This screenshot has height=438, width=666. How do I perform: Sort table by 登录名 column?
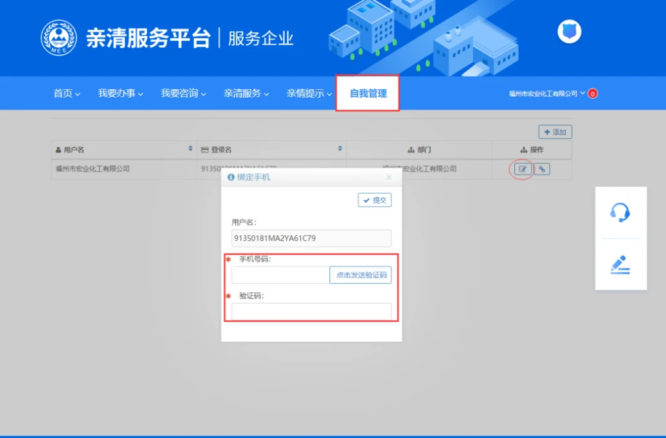coord(340,149)
